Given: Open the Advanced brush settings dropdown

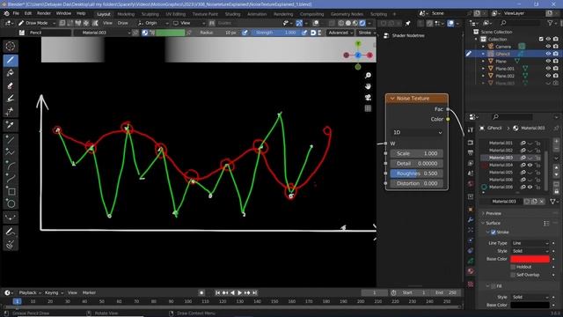Looking at the screenshot, I should point(340,33).
